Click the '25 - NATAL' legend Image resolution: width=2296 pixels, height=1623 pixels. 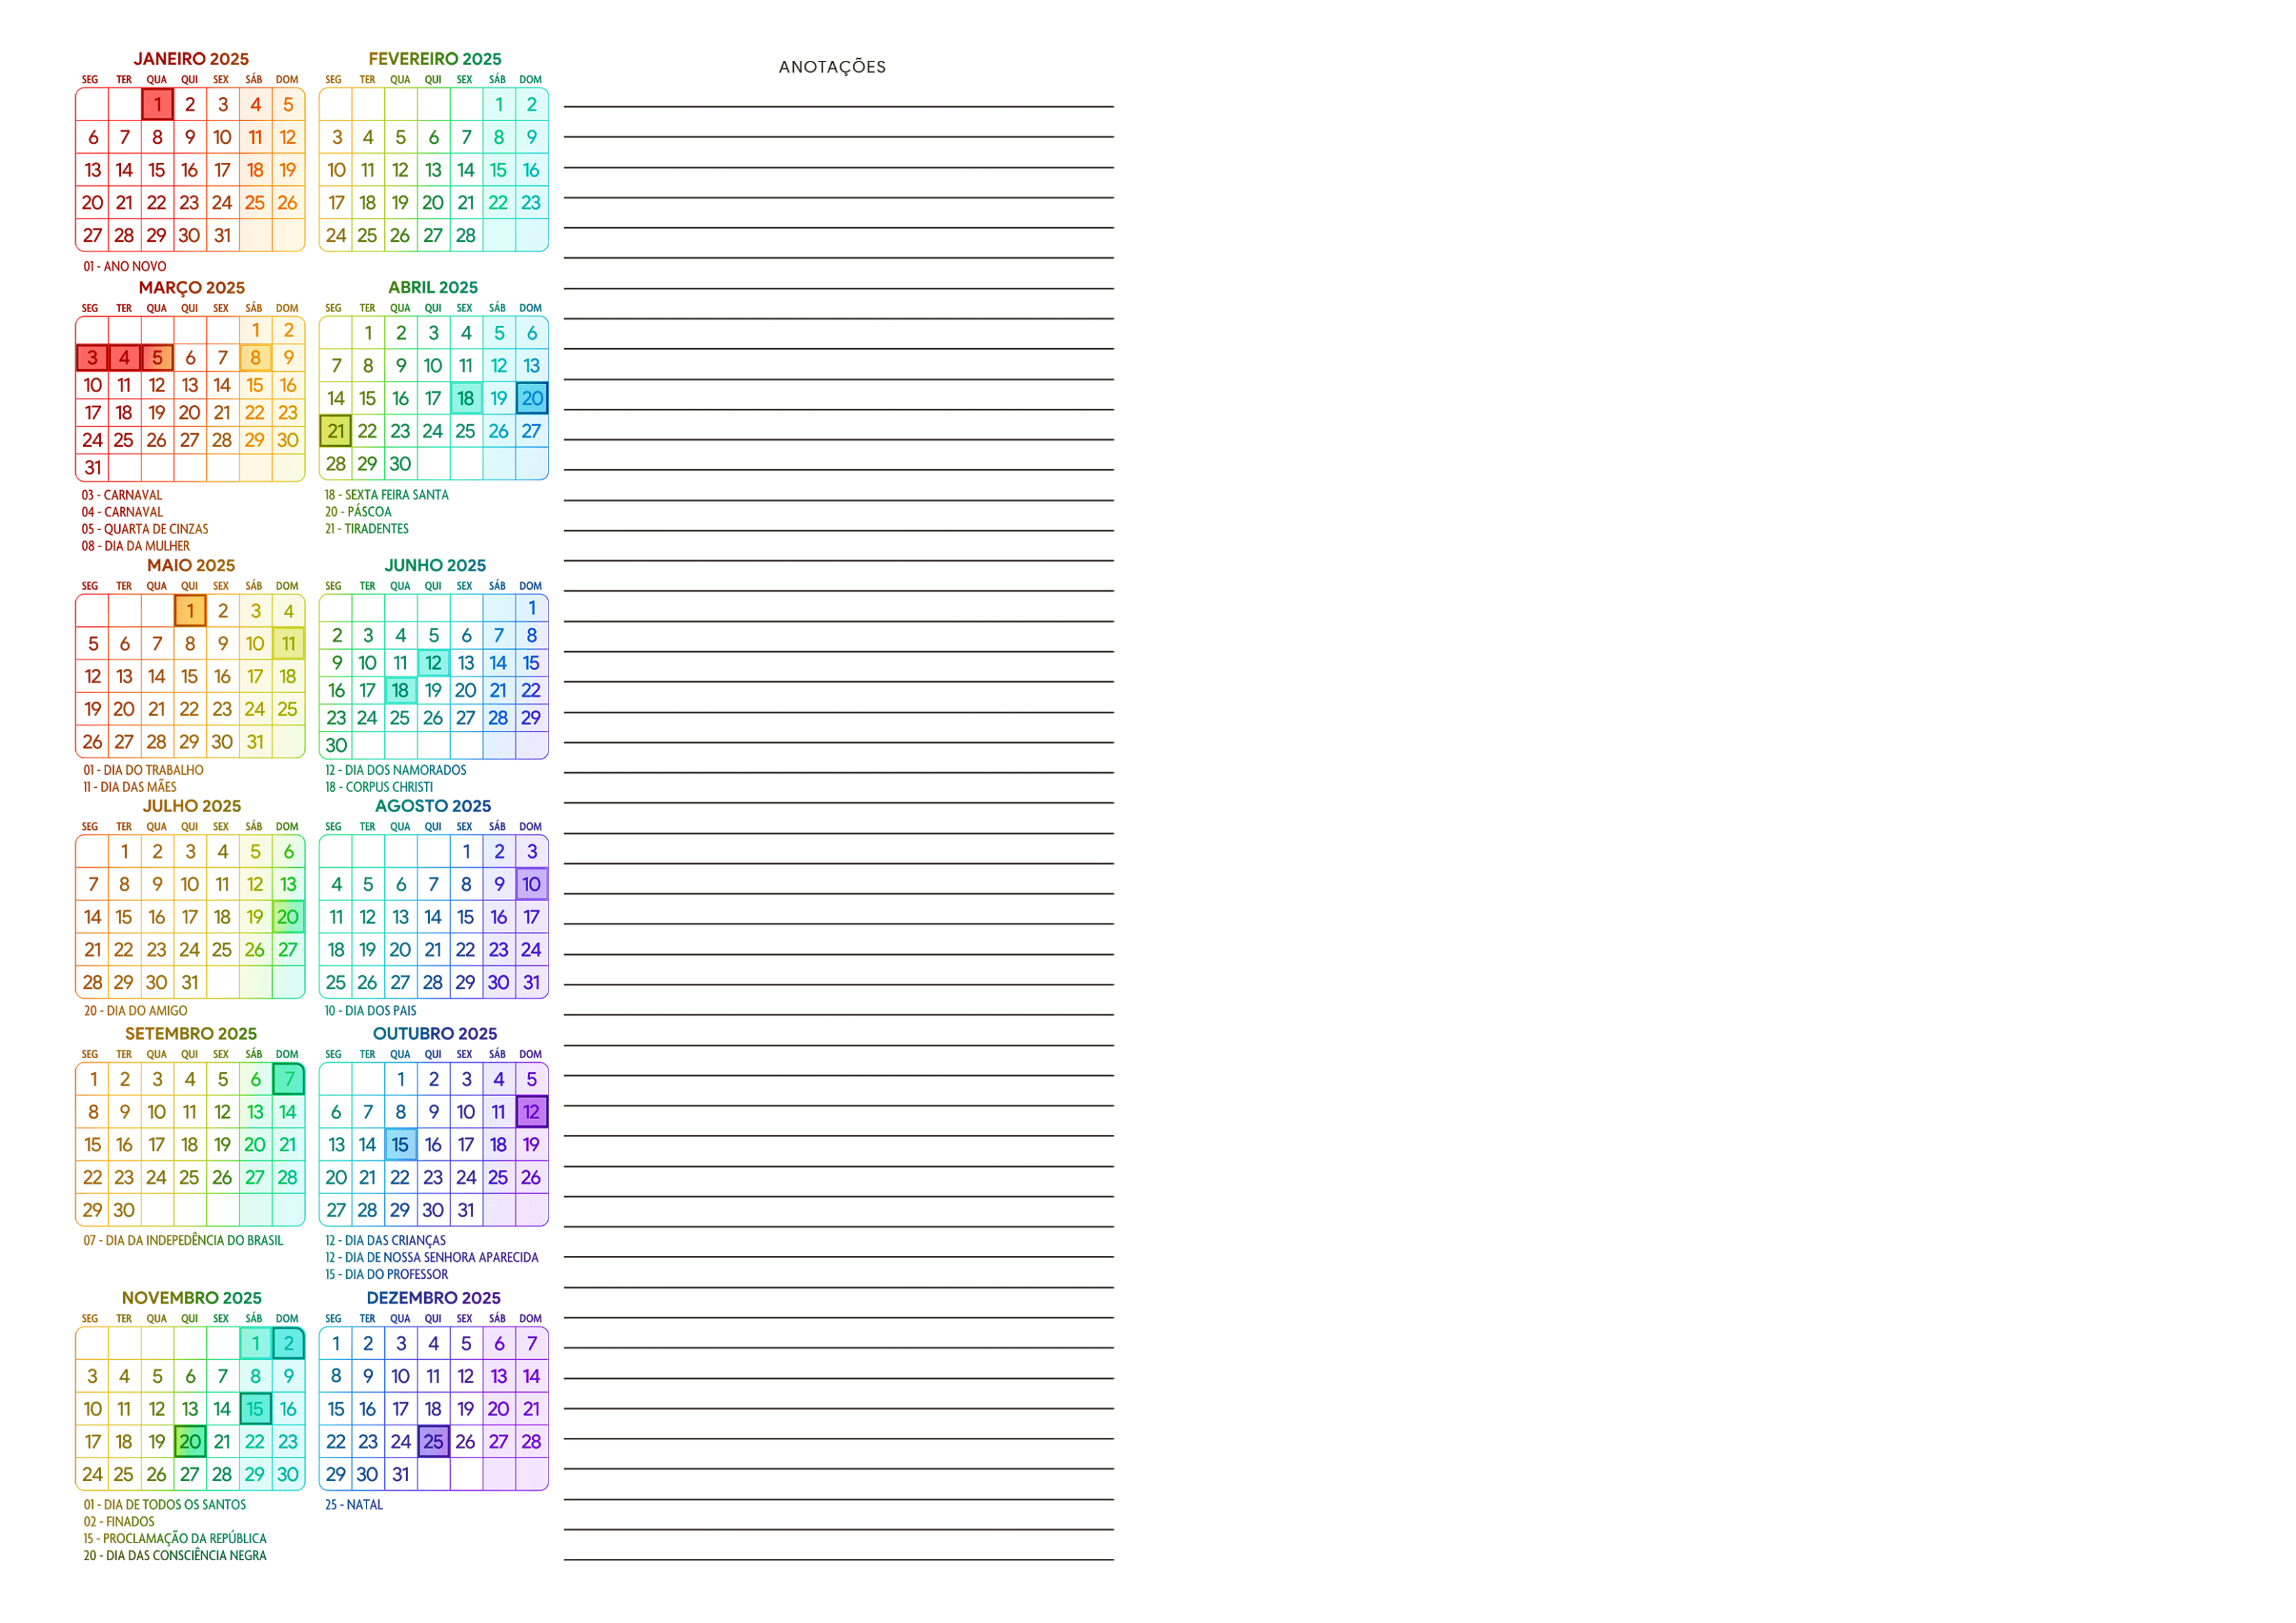[354, 1506]
